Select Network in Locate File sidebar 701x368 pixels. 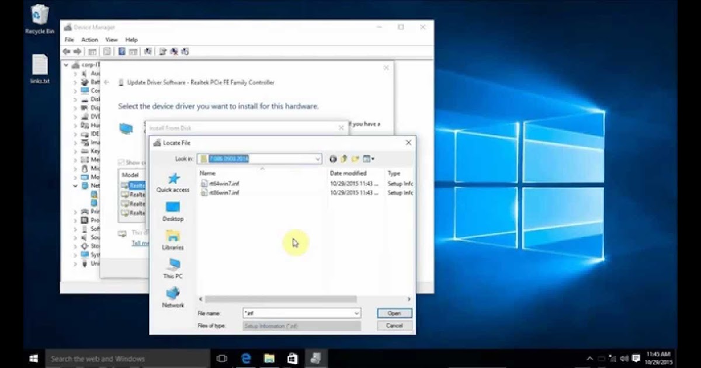tap(173, 297)
